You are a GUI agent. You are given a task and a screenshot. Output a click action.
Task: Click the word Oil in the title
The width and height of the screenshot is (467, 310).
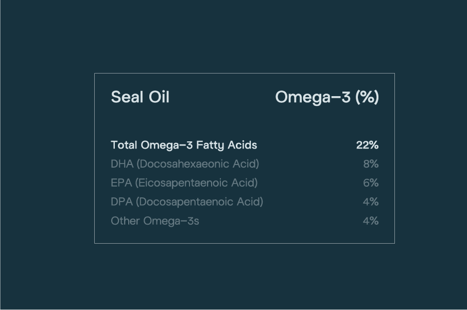pyautogui.click(x=159, y=97)
